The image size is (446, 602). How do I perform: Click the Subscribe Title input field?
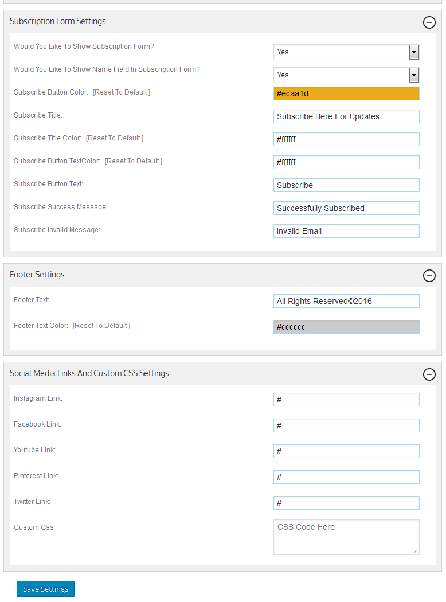pos(346,117)
